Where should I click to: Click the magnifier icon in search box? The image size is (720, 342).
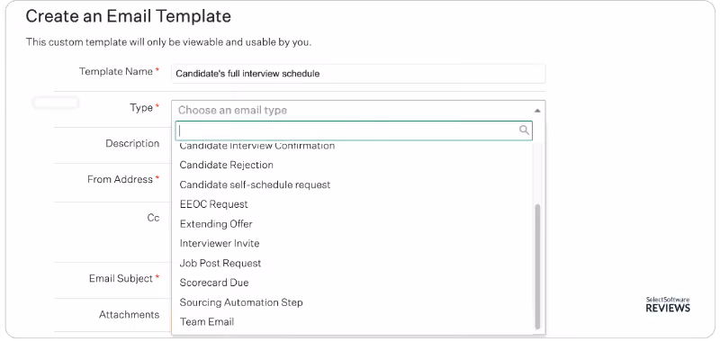(x=524, y=130)
